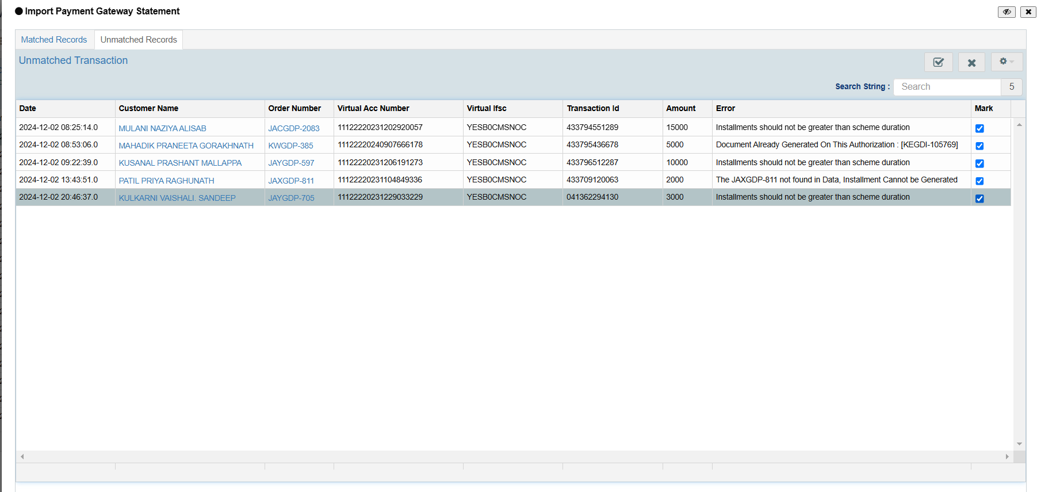Viewport: 1037px width, 492px height.
Task: Select transaction id 433709120063 cell
Action: tap(613, 180)
